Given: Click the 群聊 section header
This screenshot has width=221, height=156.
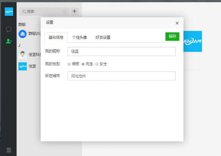Looking at the screenshot, I should coord(22,24).
